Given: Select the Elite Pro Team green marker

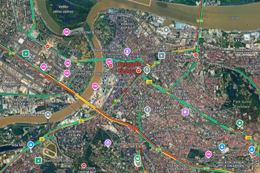Looking at the screenshot, I should click(26, 53).
